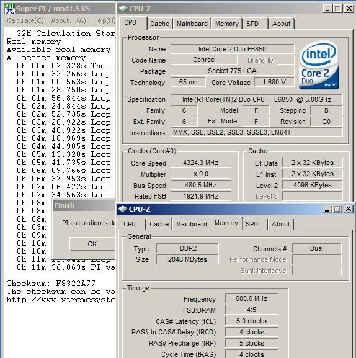Viewport: 356px width, 358px height.
Task: Click the Revision value G0
Action: (x=326, y=122)
